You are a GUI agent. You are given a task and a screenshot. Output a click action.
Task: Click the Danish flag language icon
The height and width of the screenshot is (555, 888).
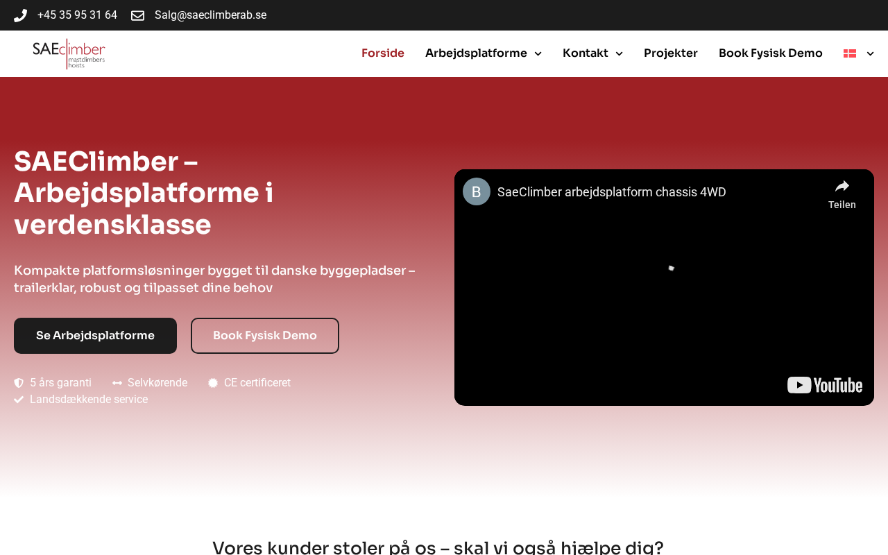click(x=850, y=53)
